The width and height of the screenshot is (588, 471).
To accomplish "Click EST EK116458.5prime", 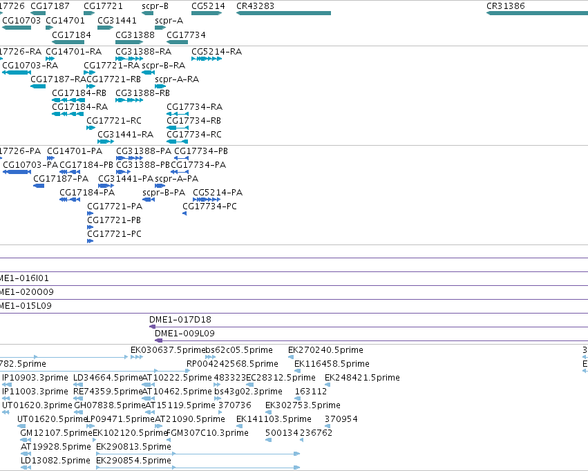I will (x=297, y=371).
